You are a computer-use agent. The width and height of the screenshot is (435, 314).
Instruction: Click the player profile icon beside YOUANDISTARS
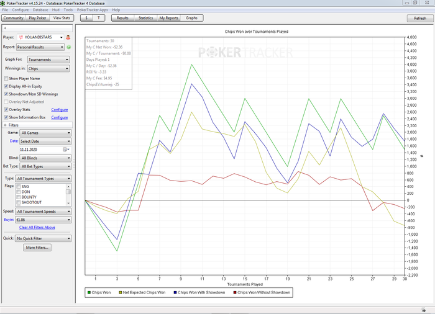(x=68, y=37)
